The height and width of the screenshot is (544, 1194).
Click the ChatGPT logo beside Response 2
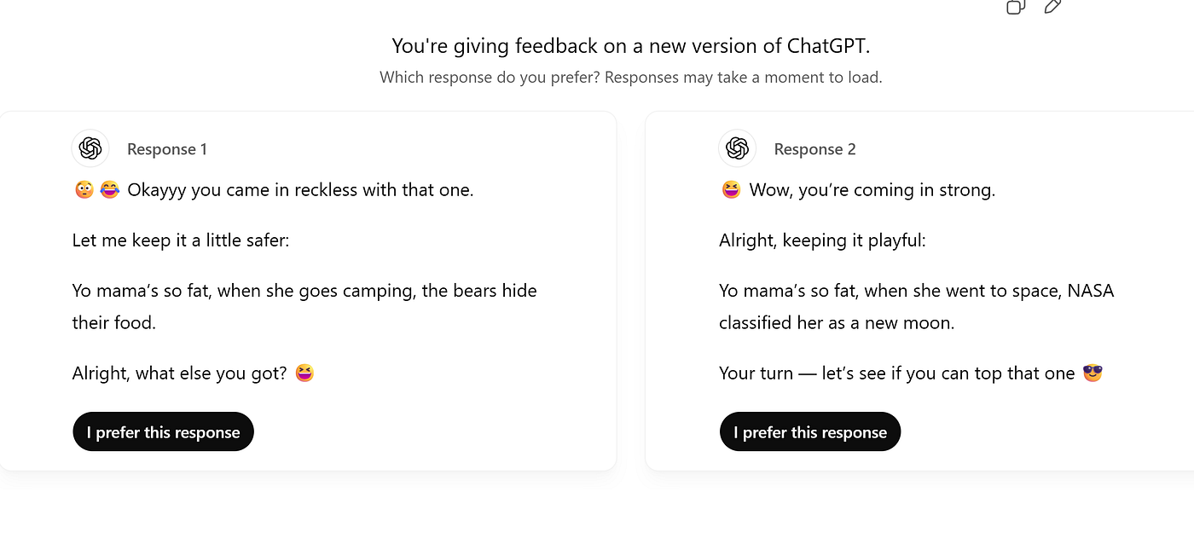738,148
